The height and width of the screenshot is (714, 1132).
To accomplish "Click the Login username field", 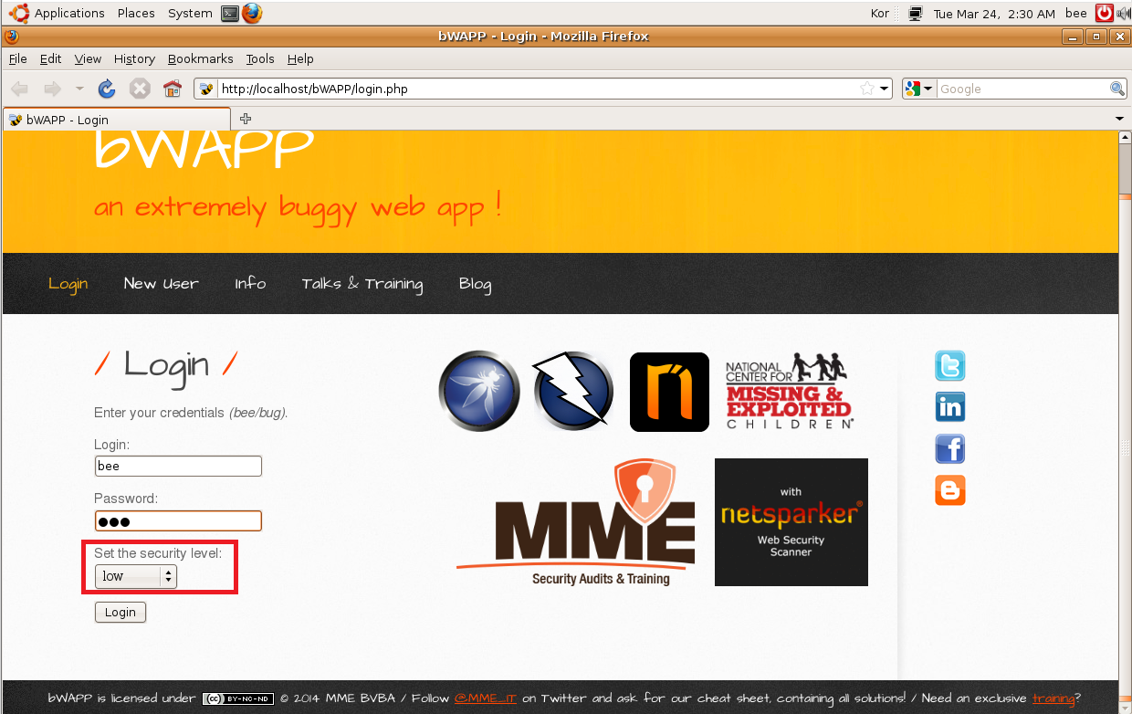I will [x=178, y=466].
